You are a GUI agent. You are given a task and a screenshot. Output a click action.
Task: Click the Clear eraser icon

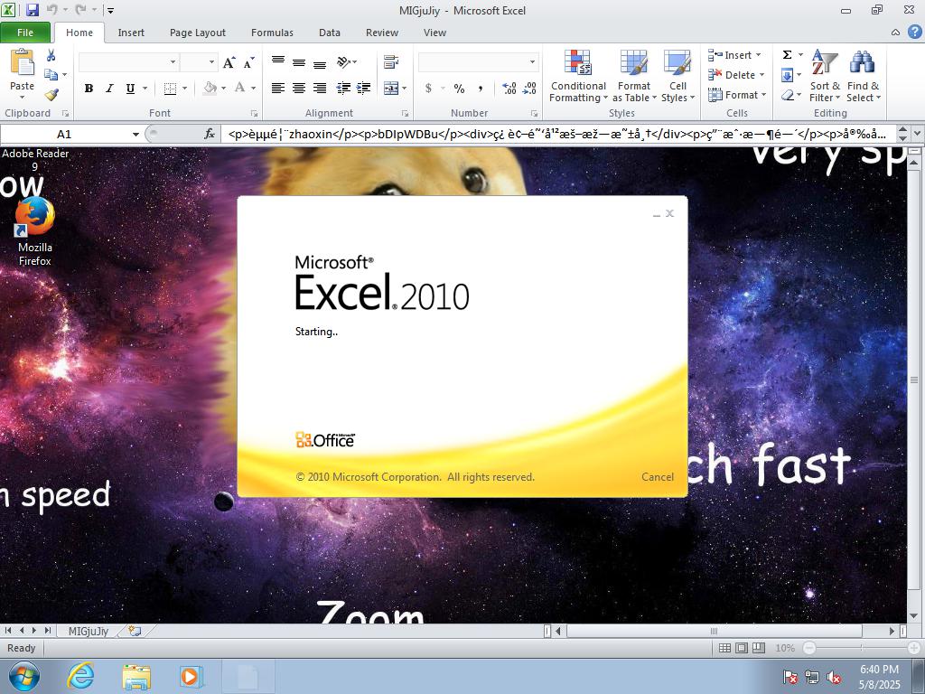click(787, 95)
